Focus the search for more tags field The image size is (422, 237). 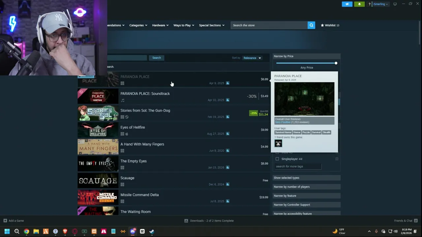(x=298, y=167)
